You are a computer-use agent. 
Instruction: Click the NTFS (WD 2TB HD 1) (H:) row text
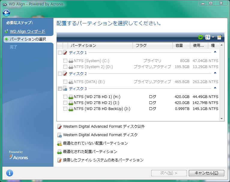pos(97,97)
